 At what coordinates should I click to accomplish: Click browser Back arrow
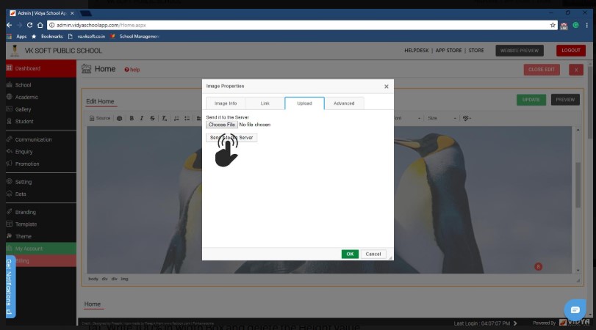[x=9, y=25]
